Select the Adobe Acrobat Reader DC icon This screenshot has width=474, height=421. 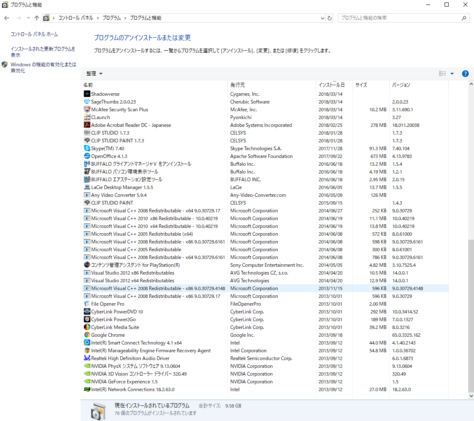(87, 125)
